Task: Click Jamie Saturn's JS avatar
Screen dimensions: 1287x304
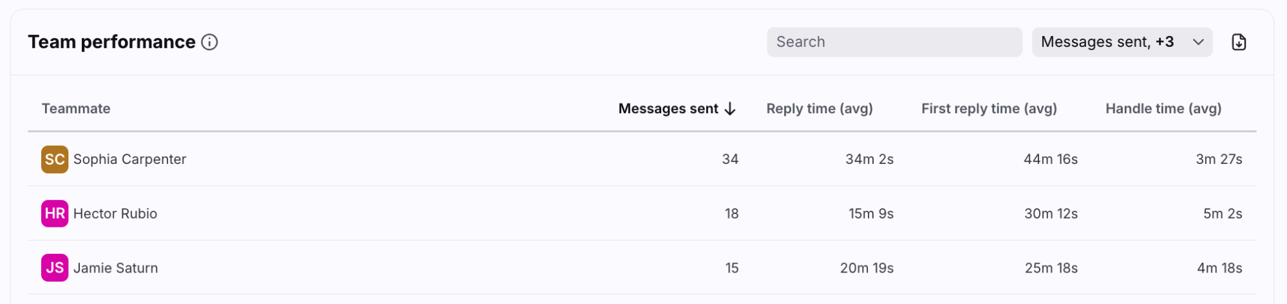Action: (55, 268)
